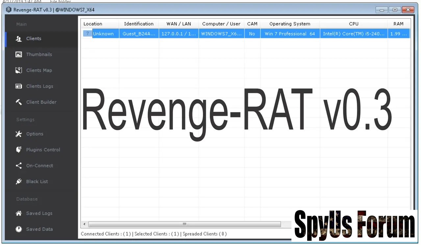Select the Plugins Control icon
The height and width of the screenshot is (245, 421).
[x=19, y=150]
